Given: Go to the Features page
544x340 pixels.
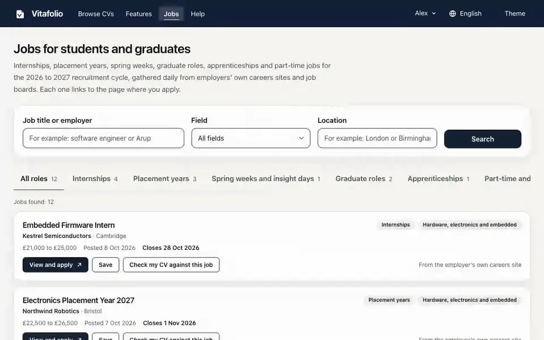Looking at the screenshot, I should 138,14.
